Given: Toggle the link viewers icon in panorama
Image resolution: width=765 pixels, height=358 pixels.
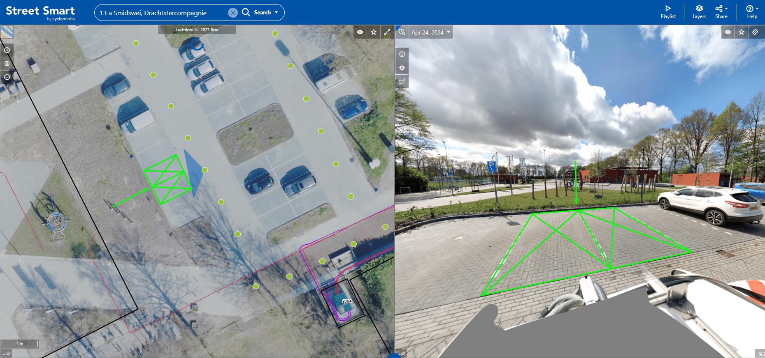Looking at the screenshot, I should pos(755,32).
